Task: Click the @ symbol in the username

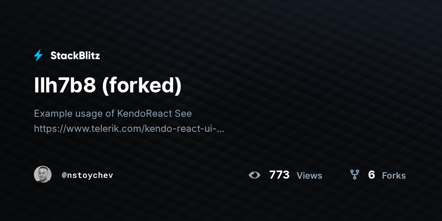Action: coord(64,175)
